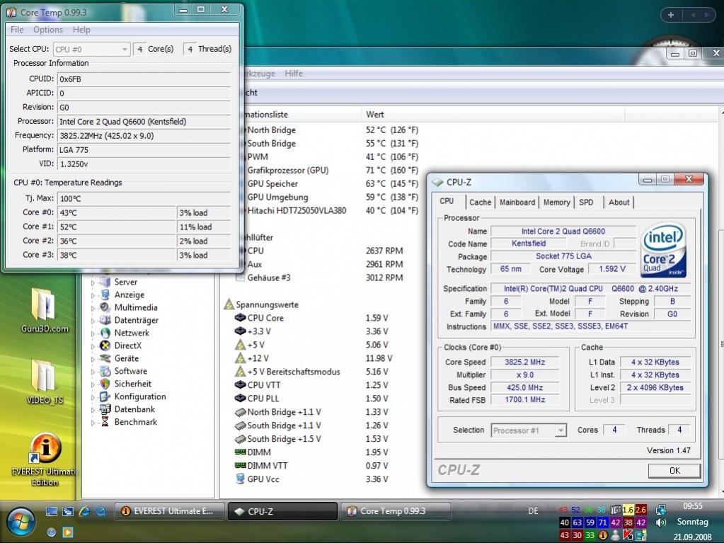Viewport: 724px width, 543px height.
Task: Click the Spannungswerte warning icon
Action: (x=229, y=304)
